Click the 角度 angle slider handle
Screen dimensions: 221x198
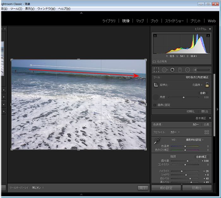(183, 97)
